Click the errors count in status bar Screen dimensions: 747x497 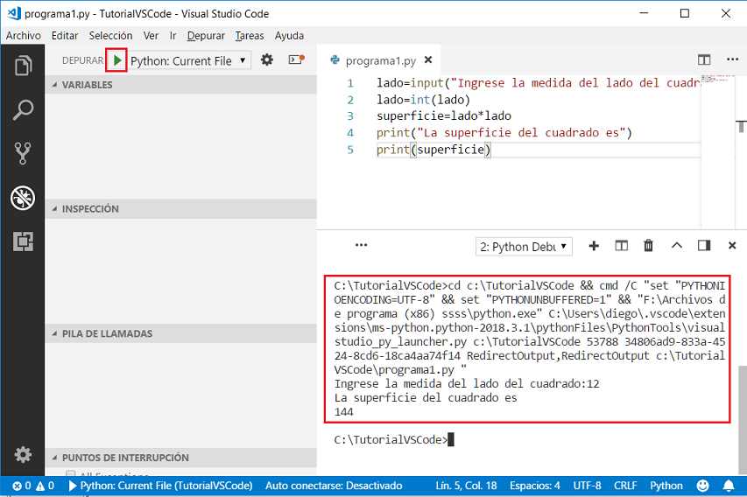coord(22,486)
